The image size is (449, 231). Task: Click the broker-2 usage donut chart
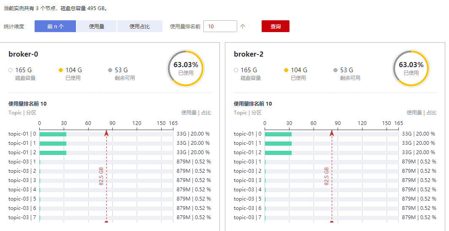pyautogui.click(x=411, y=68)
